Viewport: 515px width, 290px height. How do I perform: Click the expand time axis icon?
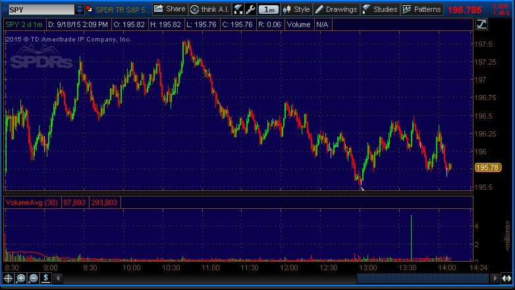tap(506, 278)
